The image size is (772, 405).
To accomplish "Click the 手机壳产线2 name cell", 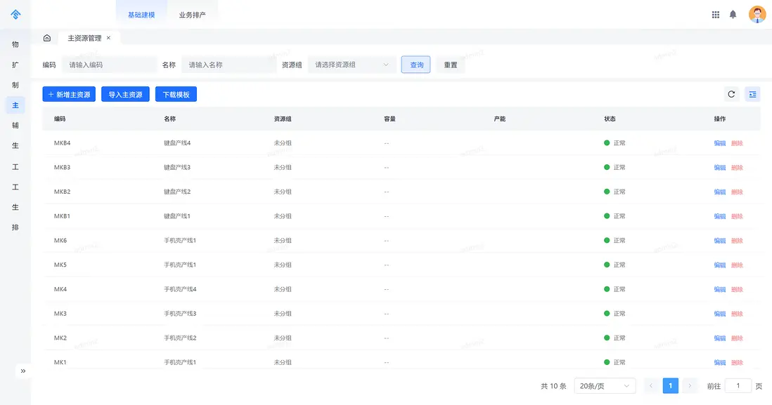I will point(180,338).
